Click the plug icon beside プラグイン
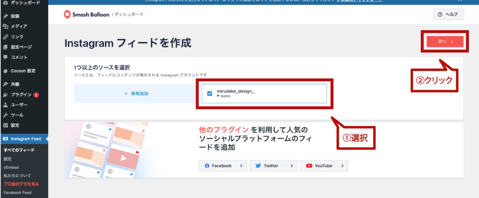 [5, 95]
